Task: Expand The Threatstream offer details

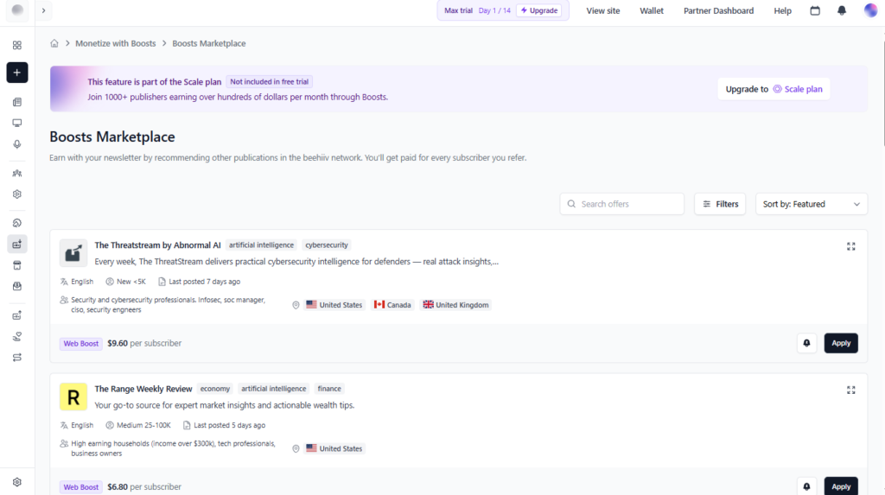Action: (x=850, y=247)
